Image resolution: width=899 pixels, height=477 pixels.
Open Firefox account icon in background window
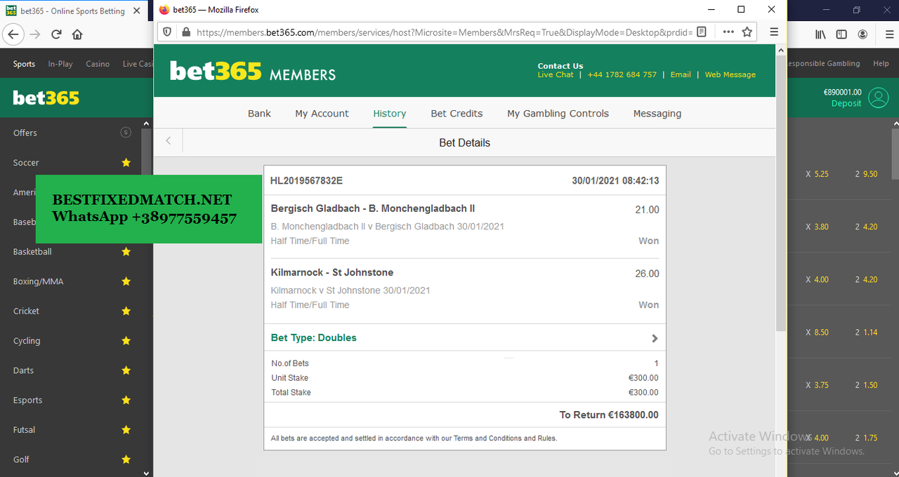[862, 34]
